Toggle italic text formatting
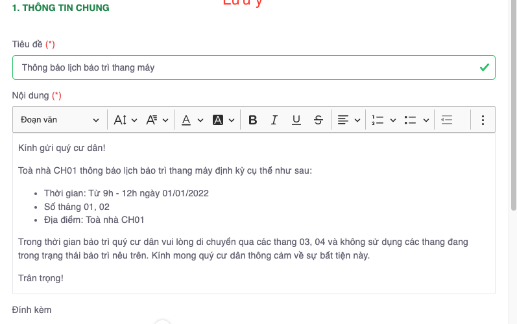517x324 pixels. 274,120
